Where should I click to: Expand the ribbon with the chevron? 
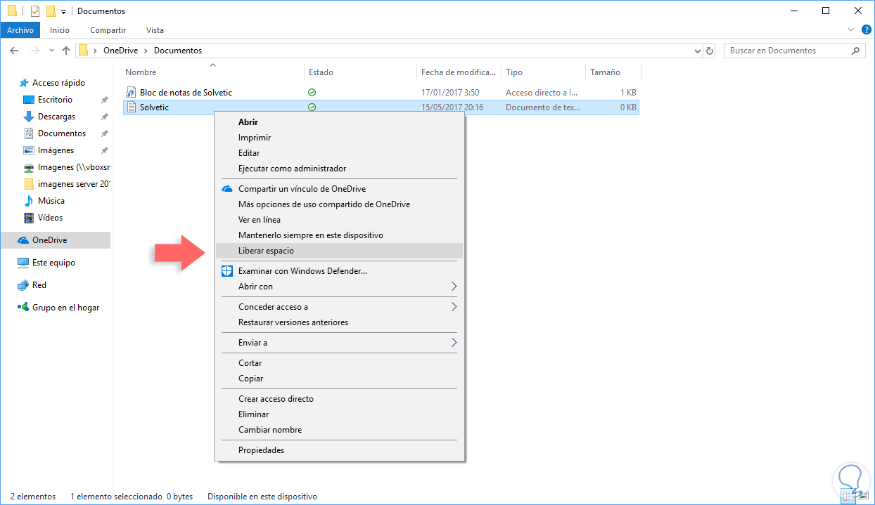point(851,29)
